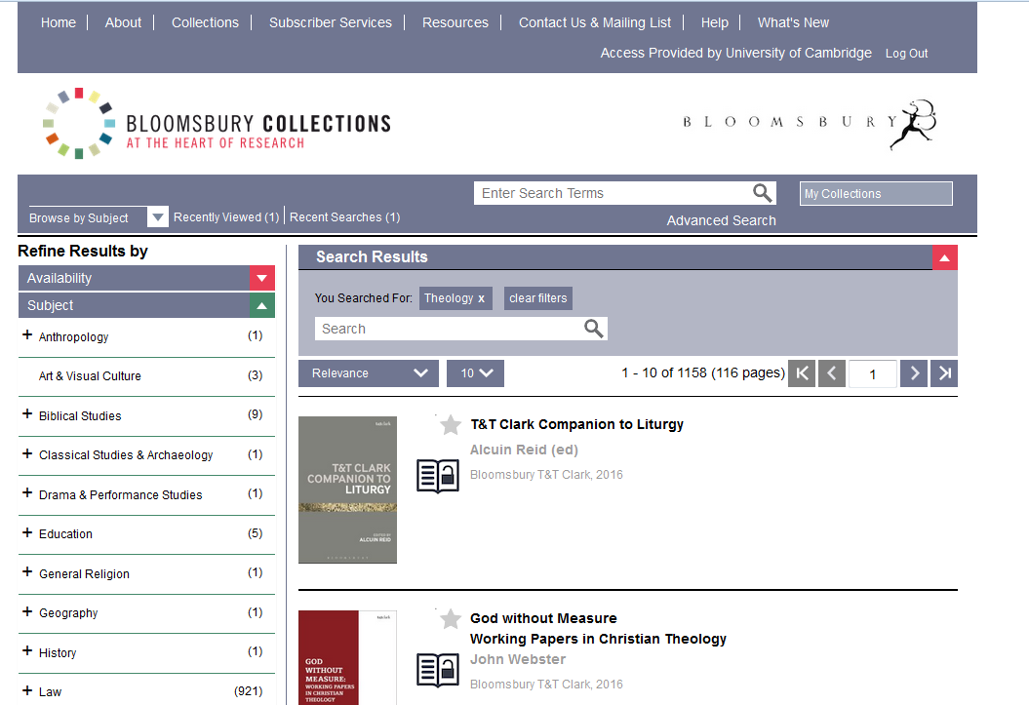Expand the Law subject
Screen dimensions: 1029x705
click(x=27, y=690)
